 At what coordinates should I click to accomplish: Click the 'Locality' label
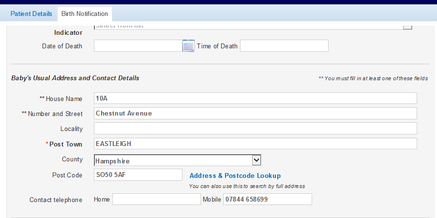[72, 129]
